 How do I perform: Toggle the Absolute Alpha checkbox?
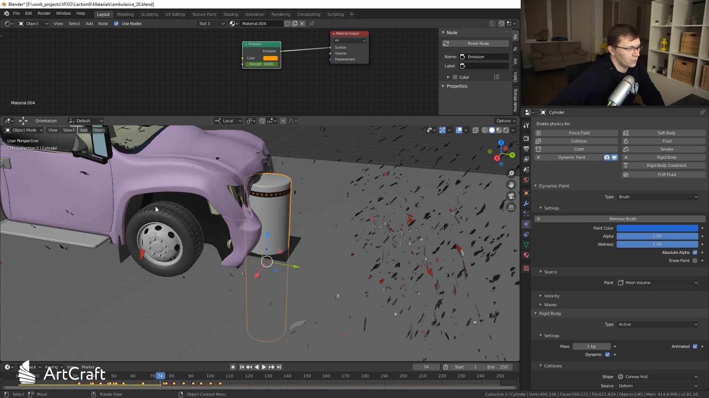[x=695, y=252]
